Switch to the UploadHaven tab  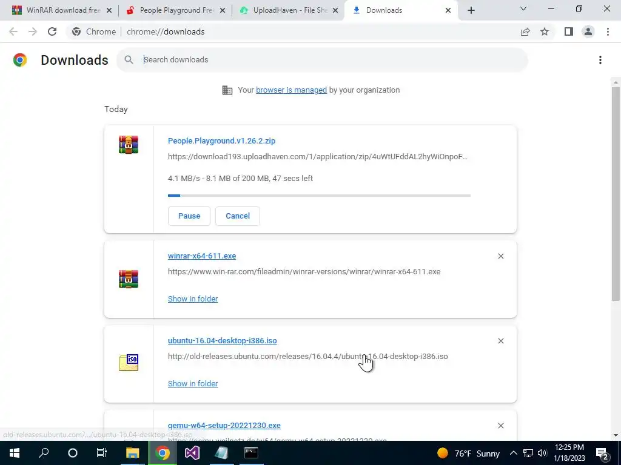[x=290, y=10]
